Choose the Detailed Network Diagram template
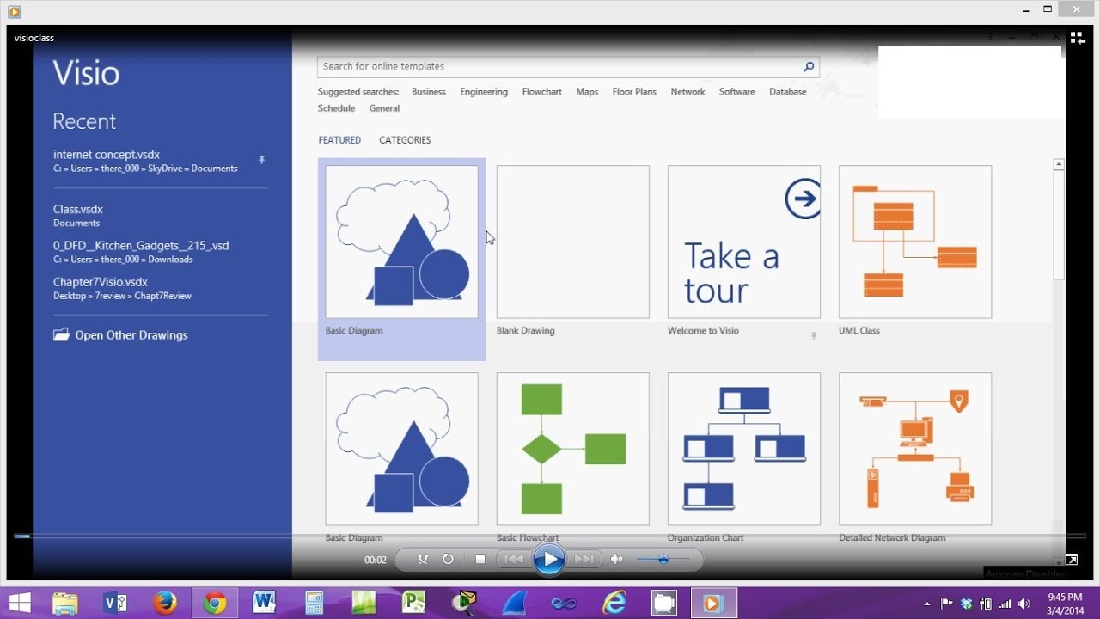Viewport: 1100px width, 619px height. 915,457
